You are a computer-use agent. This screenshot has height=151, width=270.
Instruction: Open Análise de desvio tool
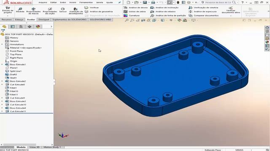pyautogui.click(x=136, y=8)
